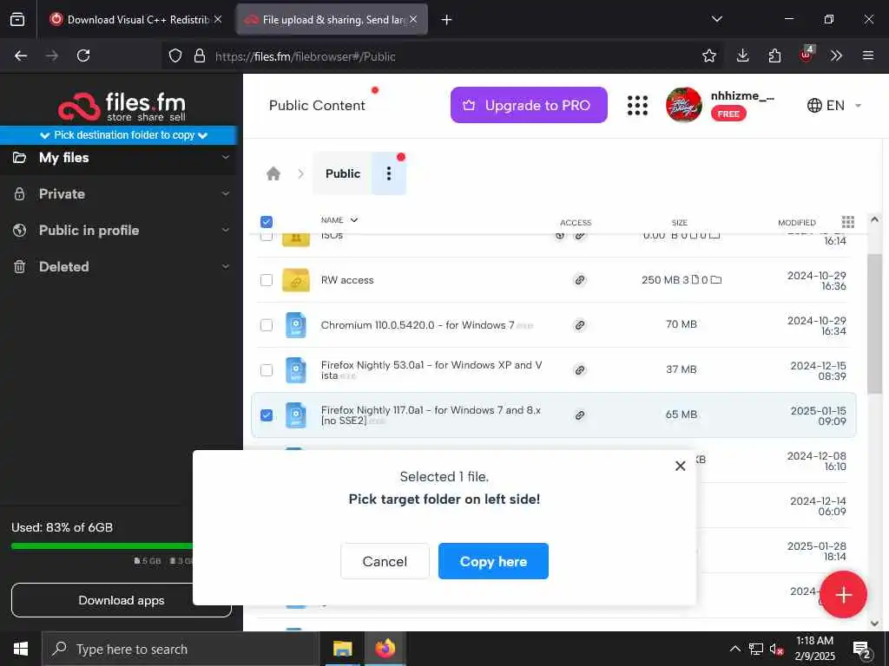
Task: Open Firefox hamburger application menu
Action: [867, 55]
